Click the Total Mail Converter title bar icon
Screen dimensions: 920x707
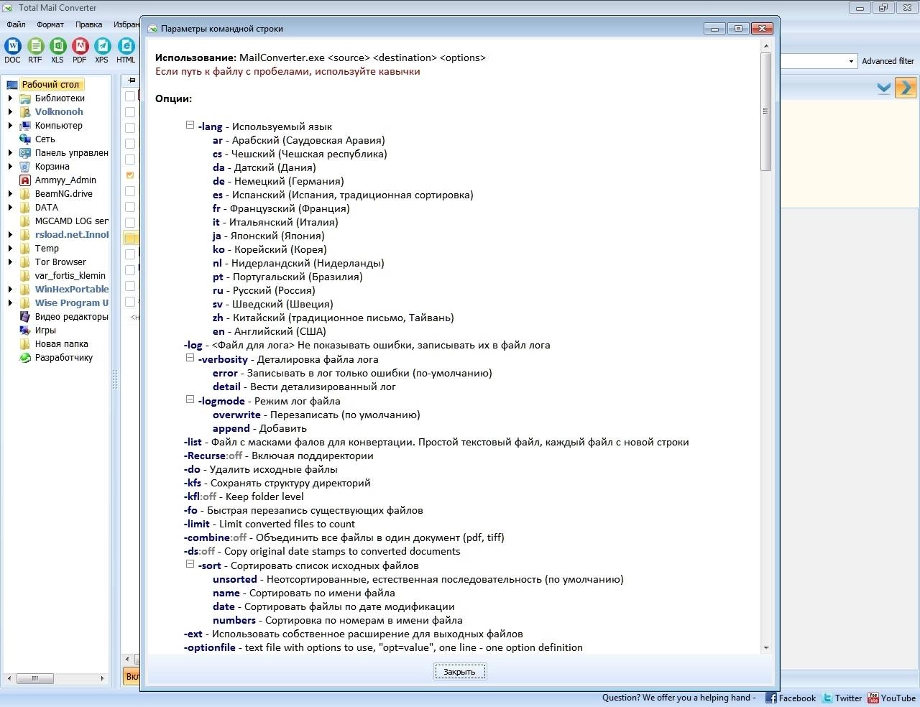8,8
